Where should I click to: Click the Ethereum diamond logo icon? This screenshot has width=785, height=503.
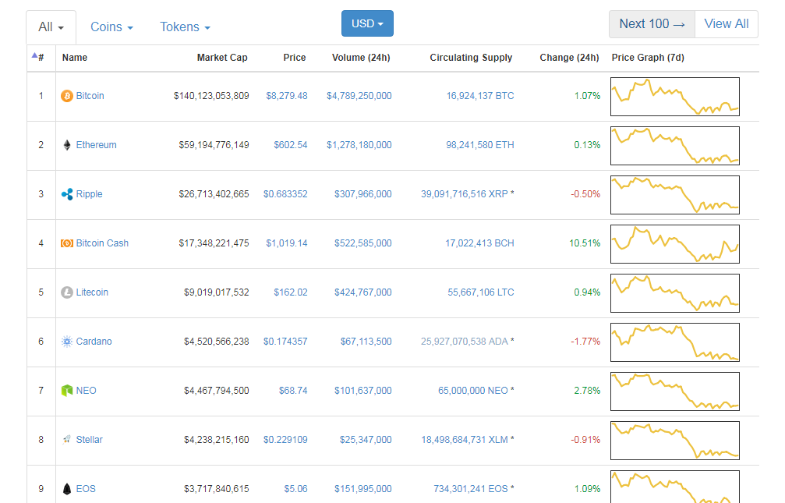(66, 145)
